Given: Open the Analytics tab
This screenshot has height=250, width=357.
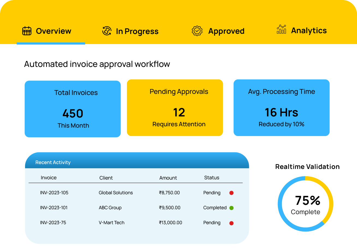Looking at the screenshot, I should pos(301,30).
